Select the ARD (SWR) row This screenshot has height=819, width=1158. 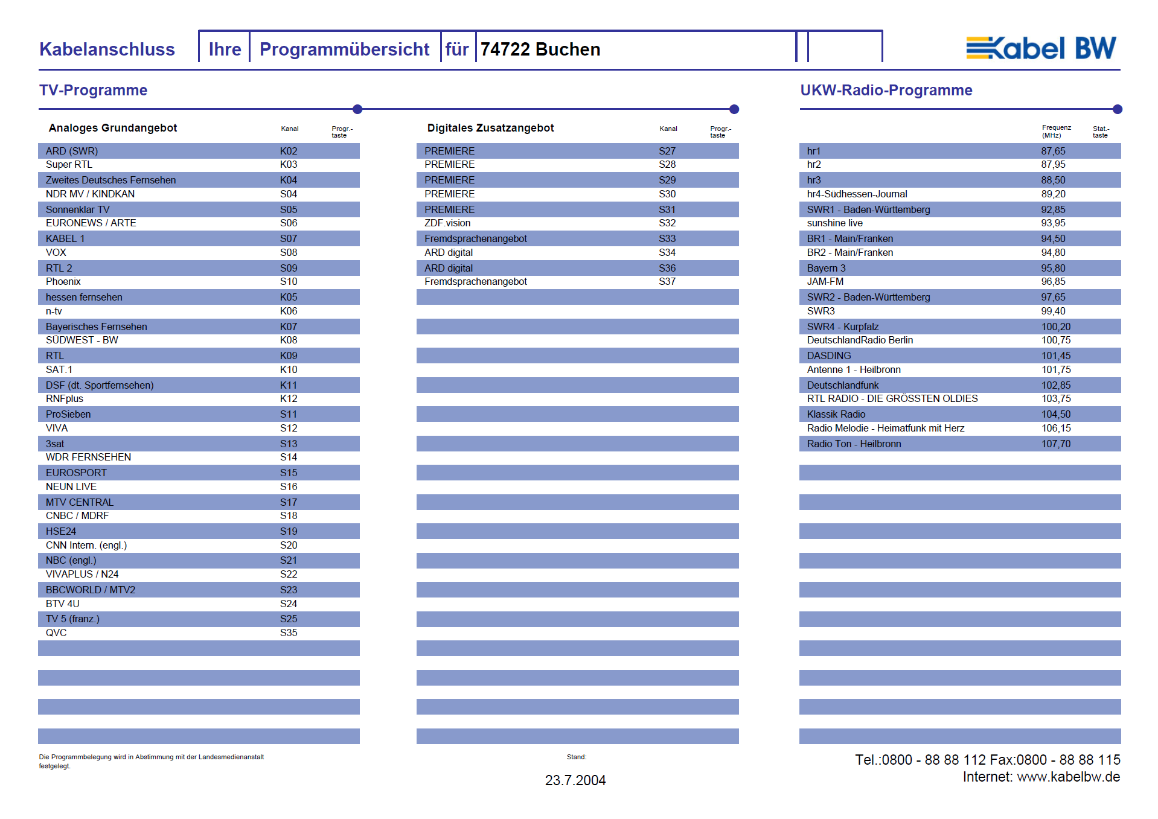pos(199,151)
